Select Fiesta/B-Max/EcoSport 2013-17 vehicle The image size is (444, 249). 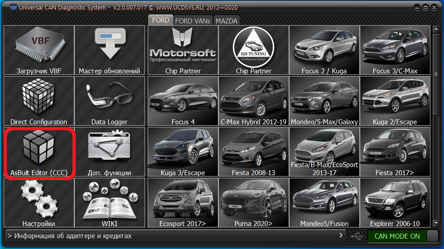click(325, 152)
